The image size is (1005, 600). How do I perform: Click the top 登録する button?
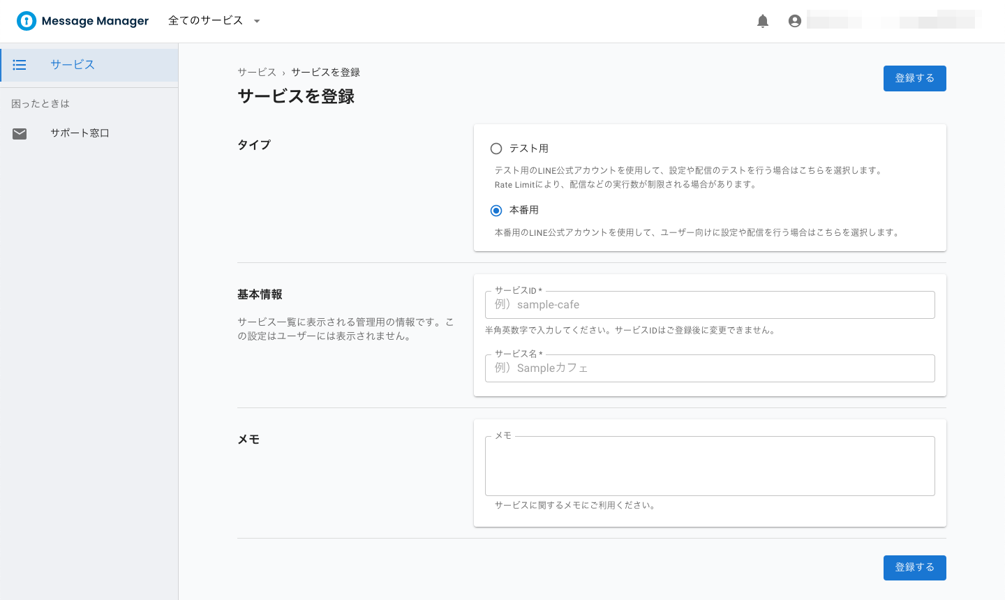[x=914, y=78]
